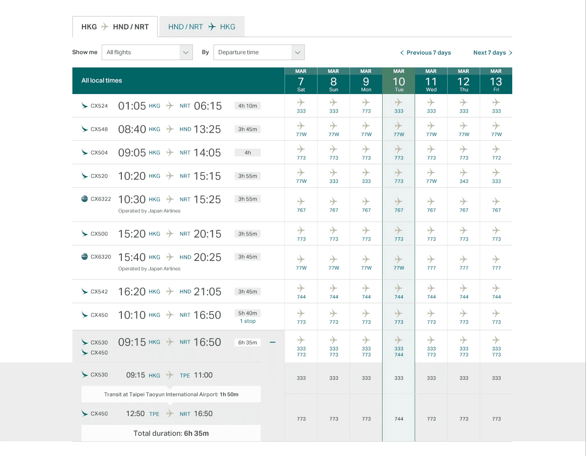Image resolution: width=586 pixels, height=456 pixels.
Task: Switch to the HND / NRT to HKG tab
Action: (x=202, y=27)
